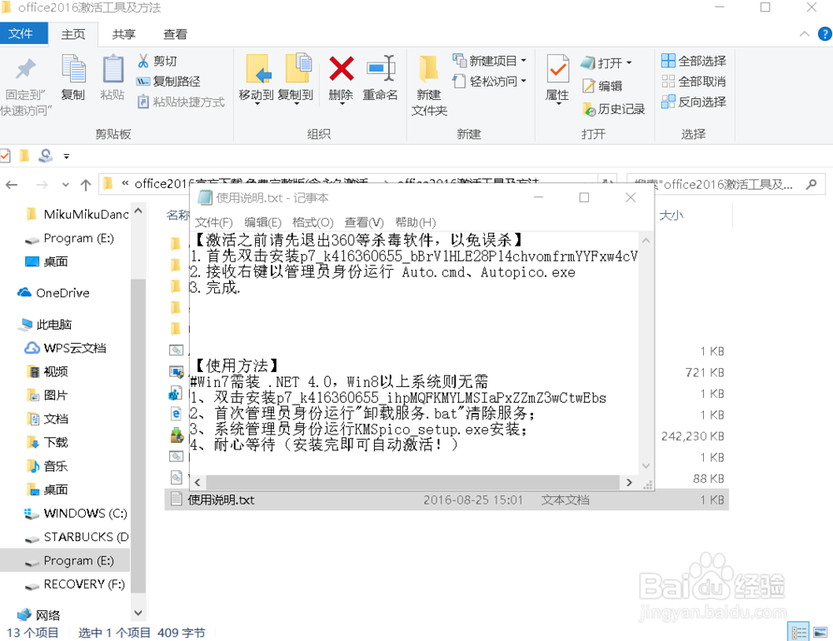Click the Cut (剪切) scissors icon
Image resolution: width=833 pixels, height=641 pixels.
[x=142, y=61]
